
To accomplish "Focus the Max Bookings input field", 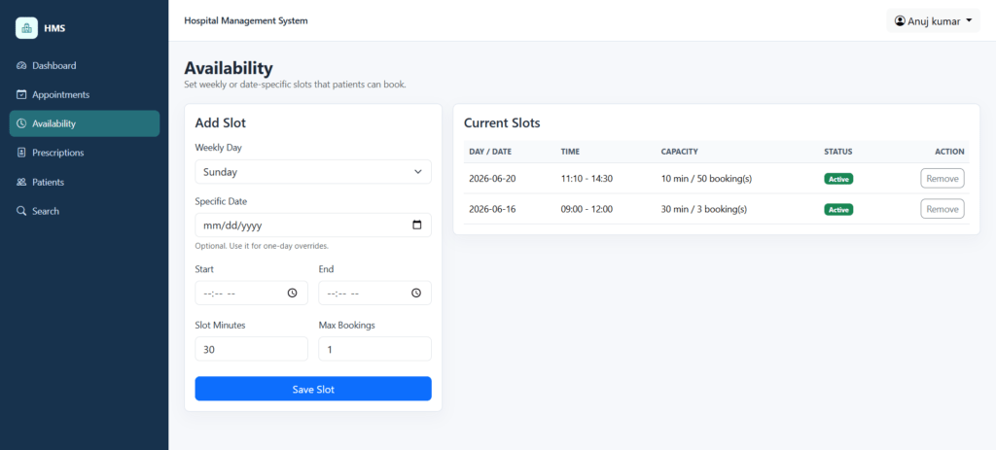I will coord(374,349).
